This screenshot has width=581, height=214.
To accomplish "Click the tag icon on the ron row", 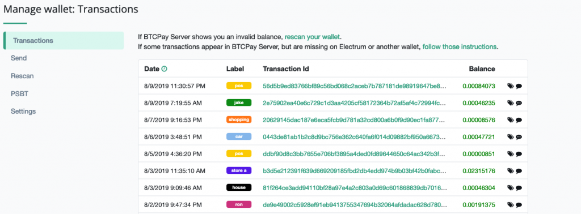I will pos(511,204).
